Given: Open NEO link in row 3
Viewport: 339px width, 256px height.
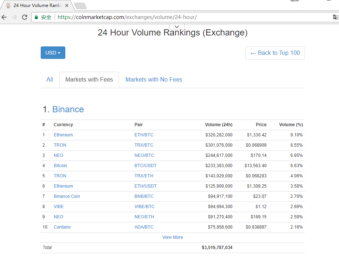Looking at the screenshot, I should 59,155.
